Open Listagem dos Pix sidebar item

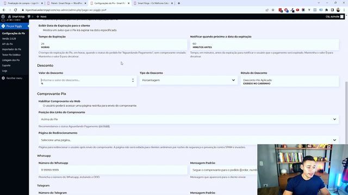click(x=11, y=60)
